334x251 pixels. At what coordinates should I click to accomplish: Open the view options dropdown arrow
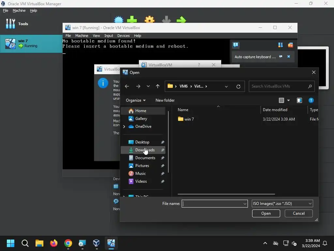click(x=288, y=100)
